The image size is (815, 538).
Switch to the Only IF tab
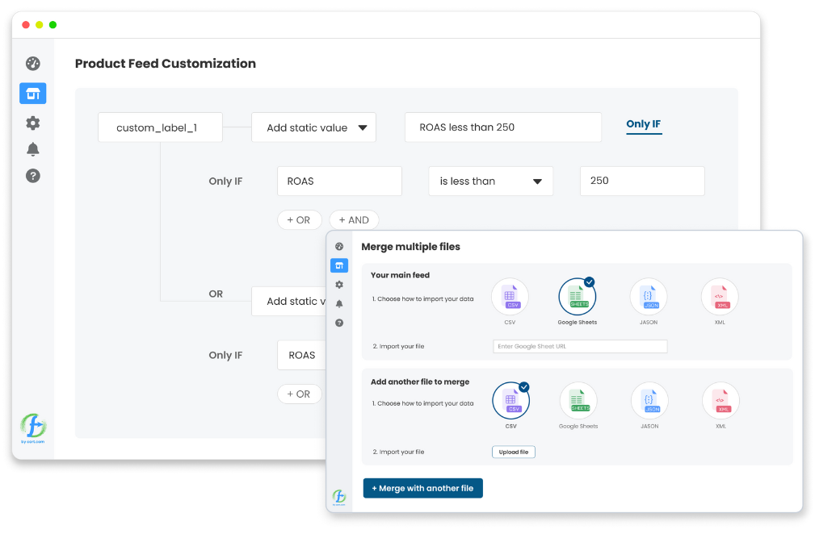[x=644, y=124]
